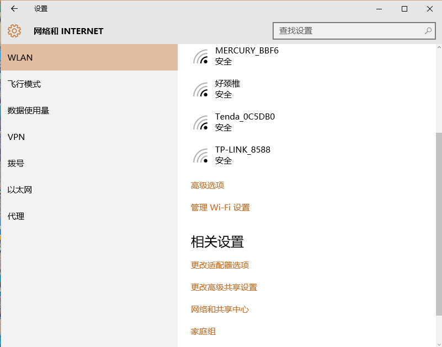Click the 好颈椎 Wi-Fi signal icon
Screen dimensions: 442x347
201,89
